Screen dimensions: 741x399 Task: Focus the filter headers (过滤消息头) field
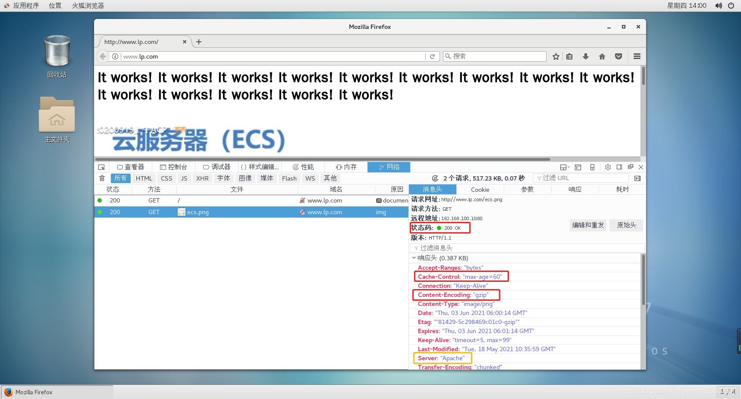527,248
